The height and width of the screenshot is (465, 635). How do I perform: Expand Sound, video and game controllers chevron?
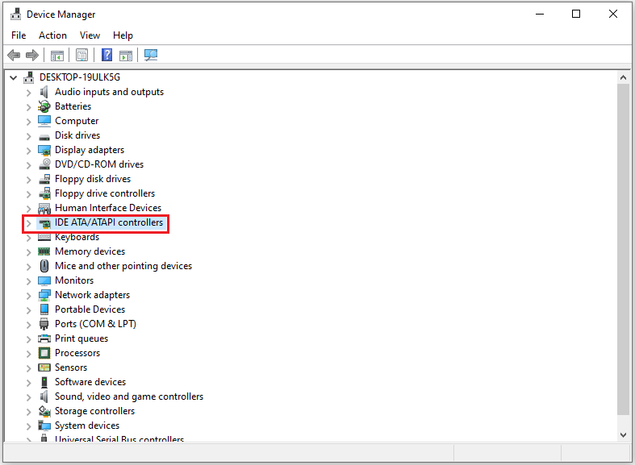point(28,397)
